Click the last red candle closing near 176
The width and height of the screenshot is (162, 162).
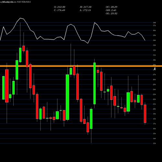(145, 114)
